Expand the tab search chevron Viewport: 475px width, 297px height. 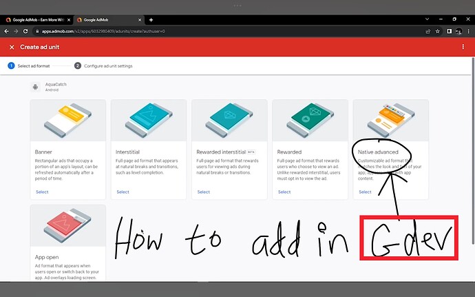coord(427,19)
